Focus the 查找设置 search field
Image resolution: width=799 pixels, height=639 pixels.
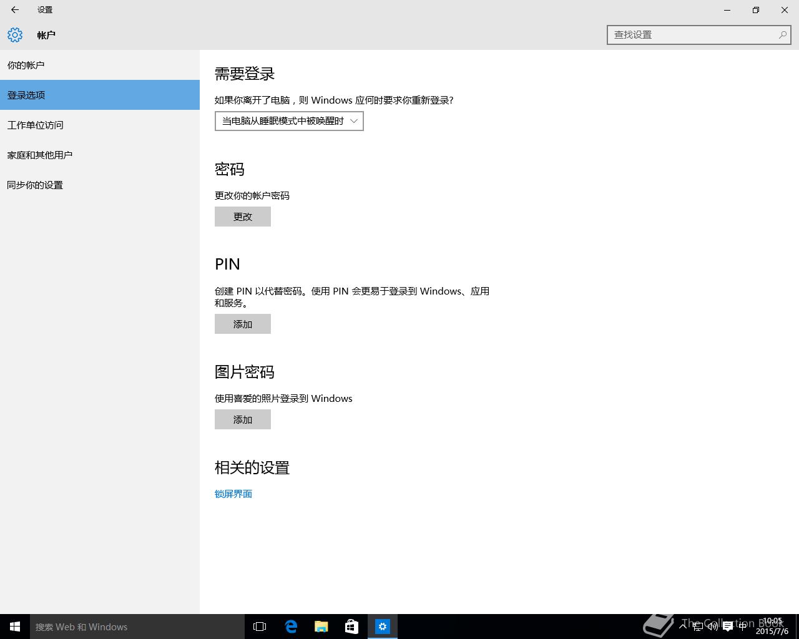click(699, 35)
